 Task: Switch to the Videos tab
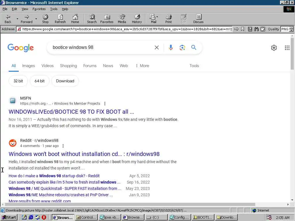coord(48,66)
